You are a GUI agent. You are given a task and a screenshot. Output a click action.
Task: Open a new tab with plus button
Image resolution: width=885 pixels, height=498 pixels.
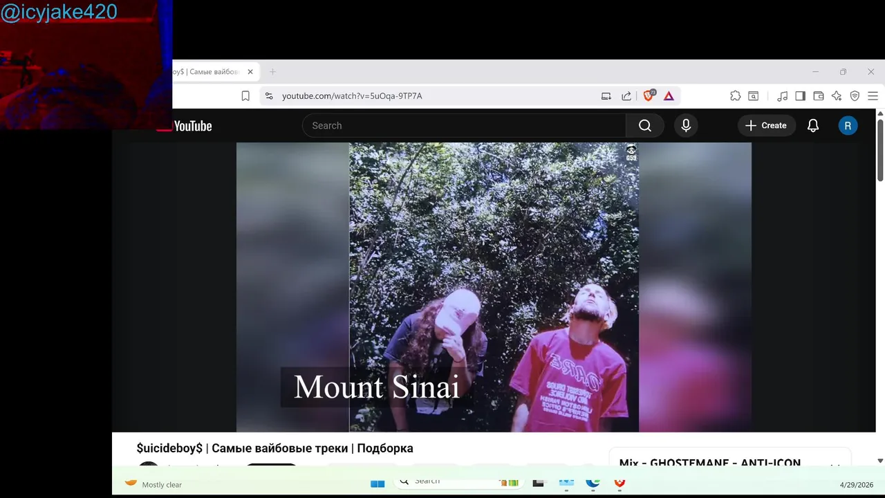[x=272, y=72]
